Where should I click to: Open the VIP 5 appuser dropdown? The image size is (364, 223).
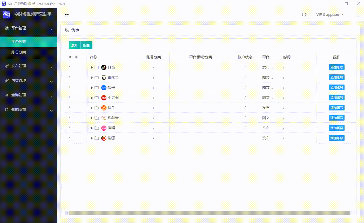coord(330,15)
